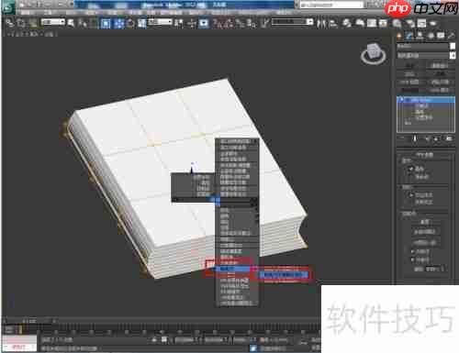Click the 3ds Max application logo button
The image size is (459, 353).
pyautogui.click(x=8, y=7)
